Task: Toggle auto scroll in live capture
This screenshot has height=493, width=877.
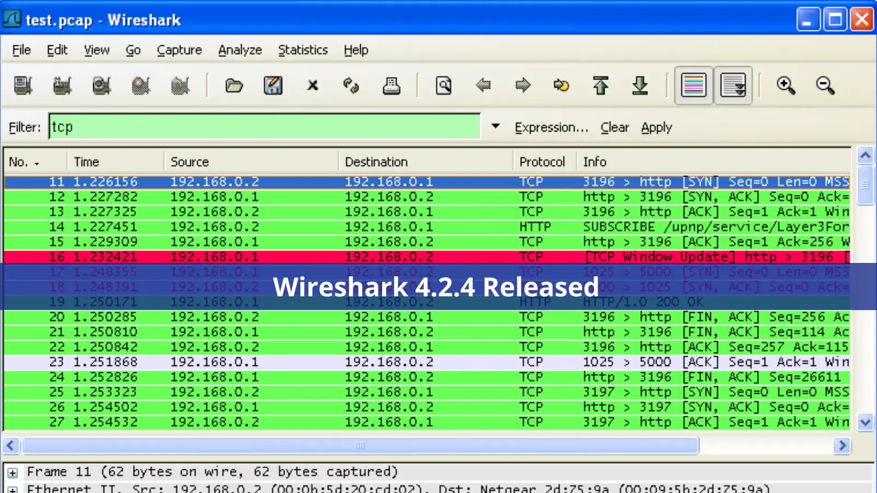Action: click(733, 85)
